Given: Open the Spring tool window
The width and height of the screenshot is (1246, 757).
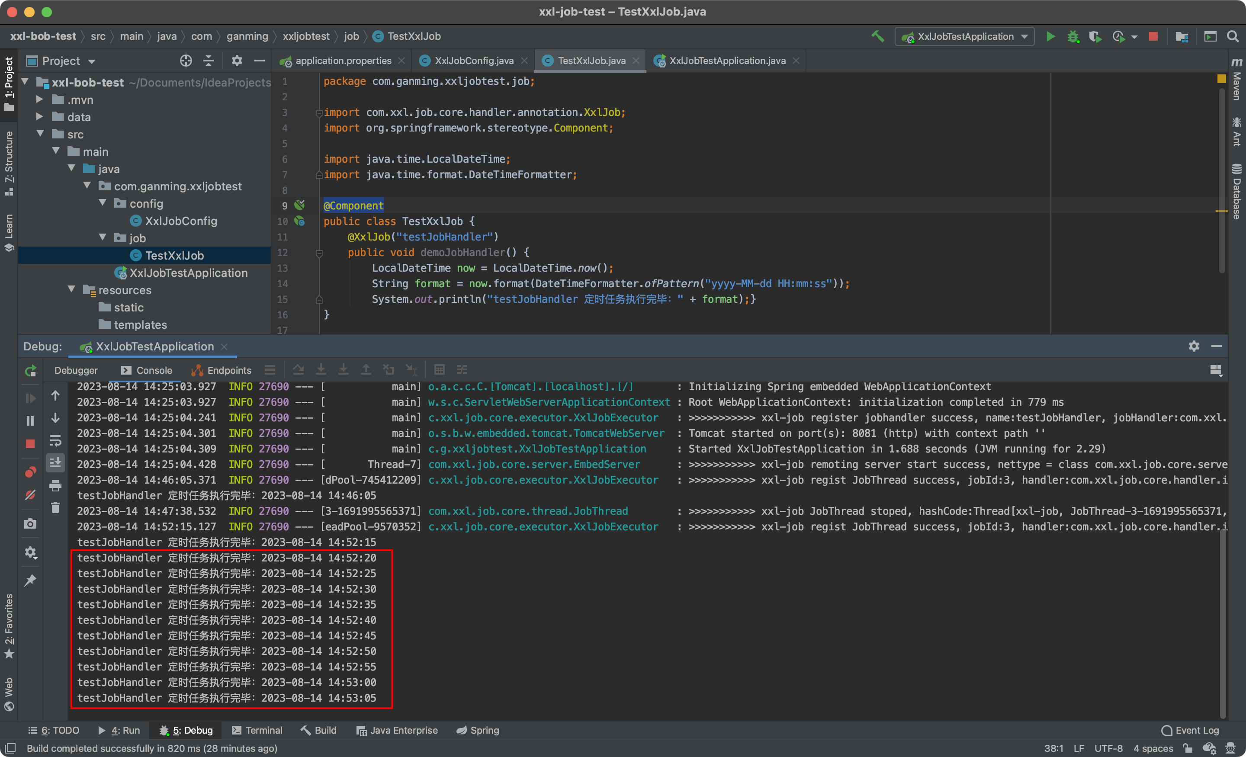Looking at the screenshot, I should pyautogui.click(x=477, y=730).
